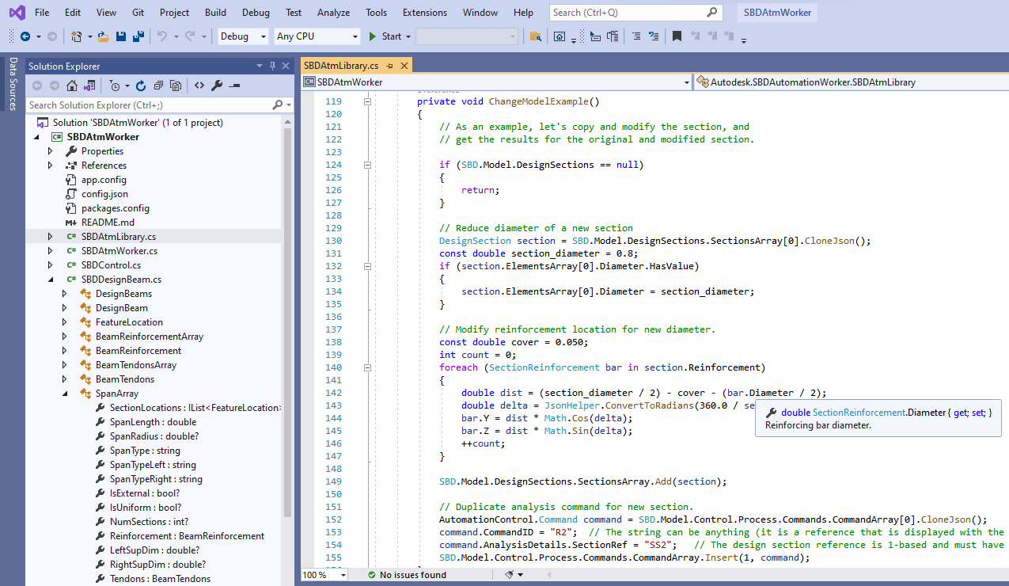Open the Any CPU platform dropdown
1009x586 pixels.
[355, 36]
